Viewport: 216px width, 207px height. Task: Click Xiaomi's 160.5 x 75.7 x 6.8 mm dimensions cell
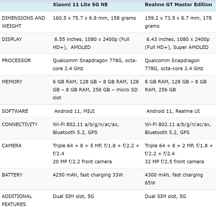(x=94, y=18)
